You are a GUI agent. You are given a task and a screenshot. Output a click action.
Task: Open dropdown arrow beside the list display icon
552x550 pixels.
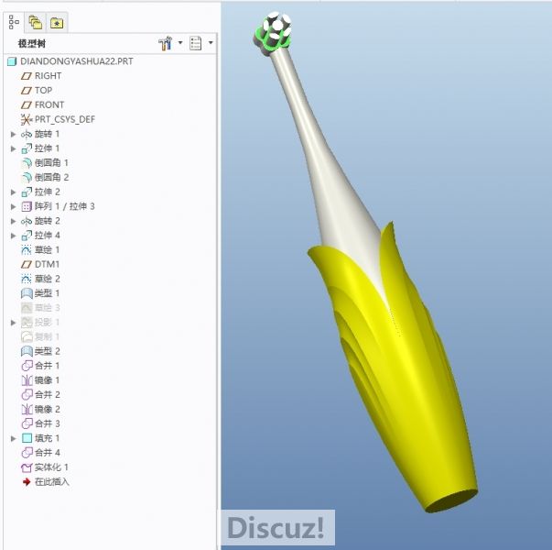pos(211,43)
